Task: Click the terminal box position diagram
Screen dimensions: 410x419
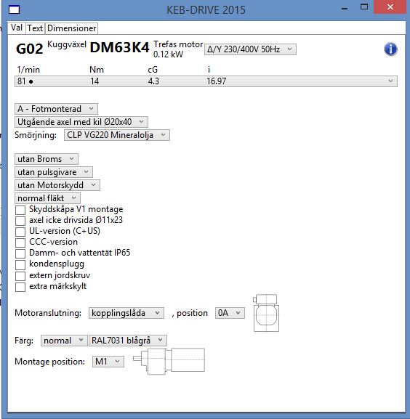Action: click(x=266, y=313)
